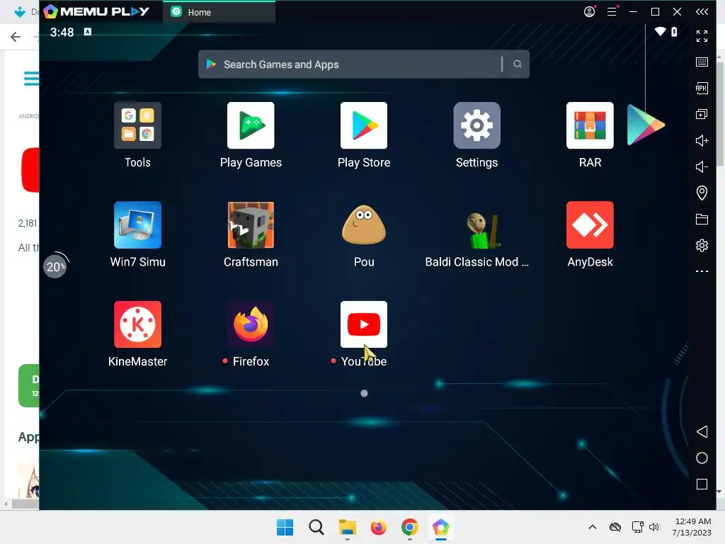Open Windows taskbar search
Image resolution: width=725 pixels, height=544 pixels.
[316, 527]
